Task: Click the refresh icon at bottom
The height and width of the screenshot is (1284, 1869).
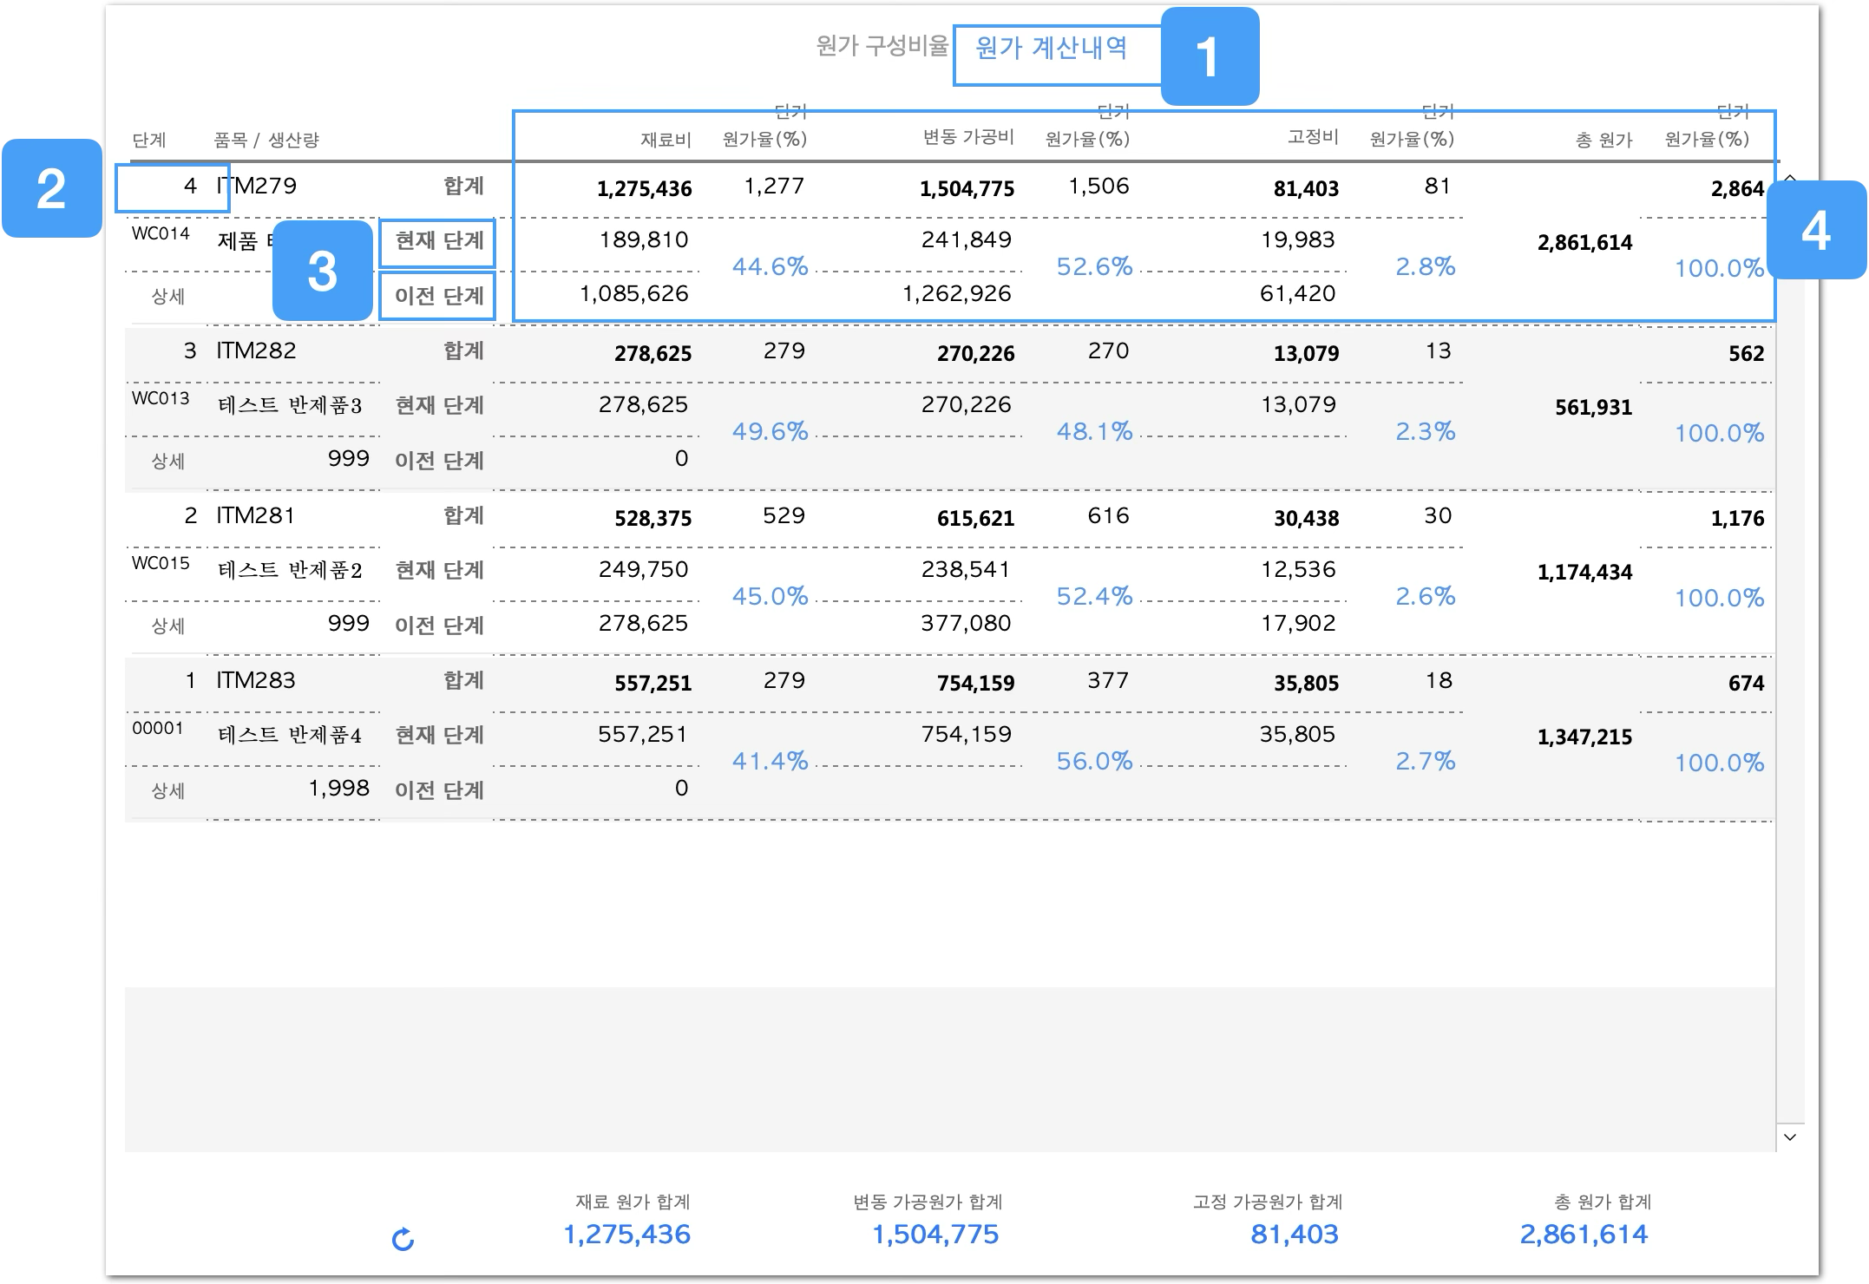Action: 403,1240
